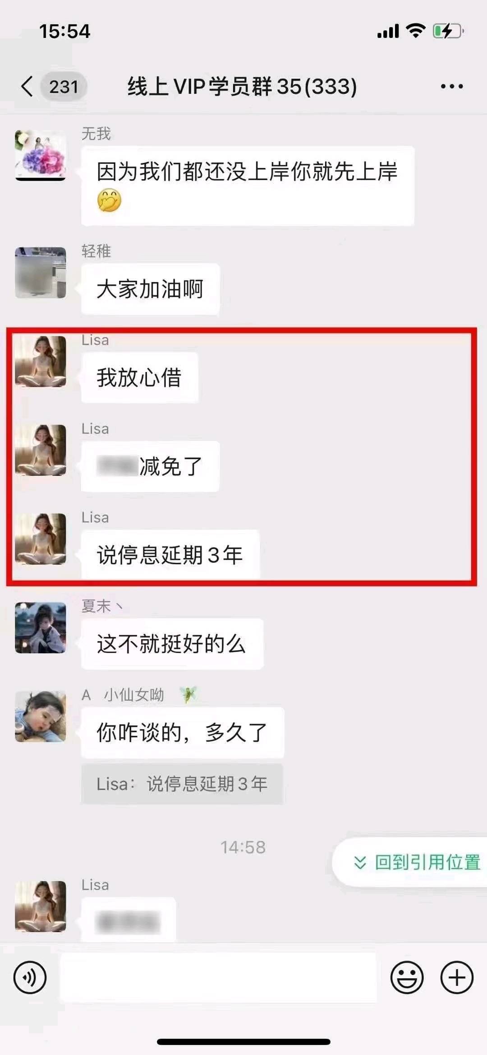Tap the message 这不就挺好的么
The height and width of the screenshot is (1055, 487).
tap(172, 644)
